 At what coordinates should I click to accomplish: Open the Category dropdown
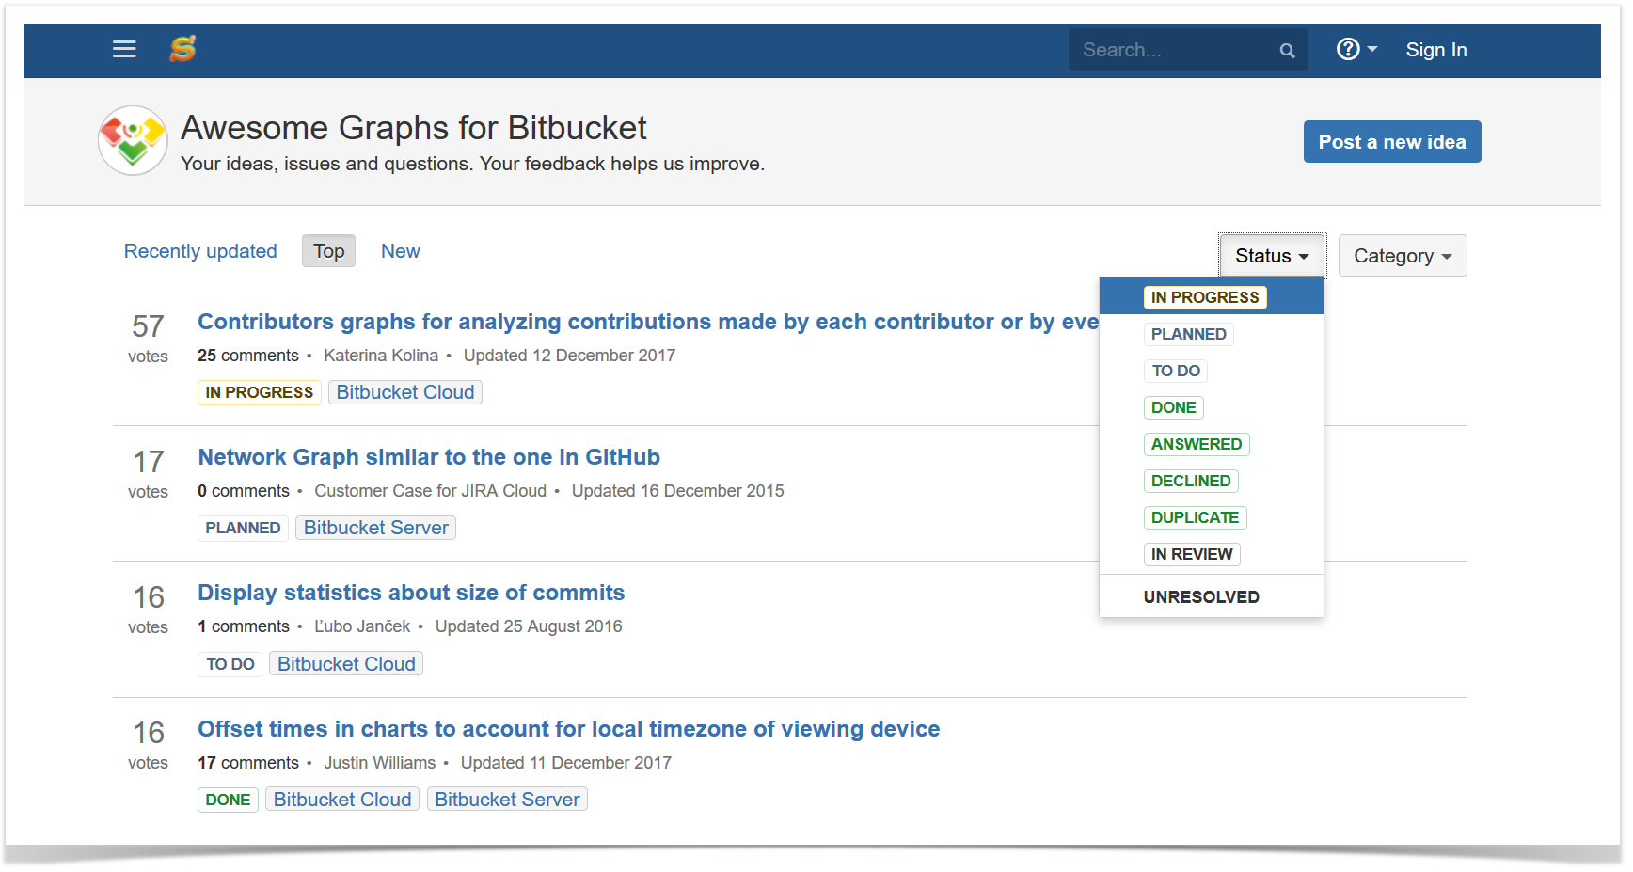click(1402, 256)
